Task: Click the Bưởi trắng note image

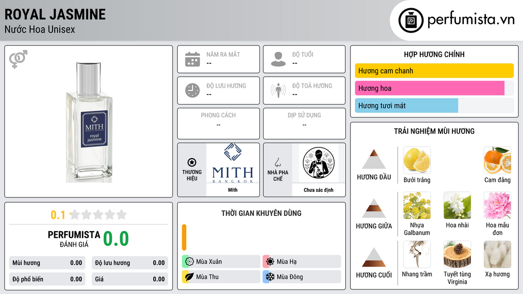Action: 417,160
